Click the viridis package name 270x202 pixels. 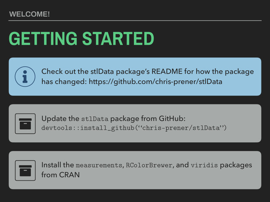click(x=205, y=165)
